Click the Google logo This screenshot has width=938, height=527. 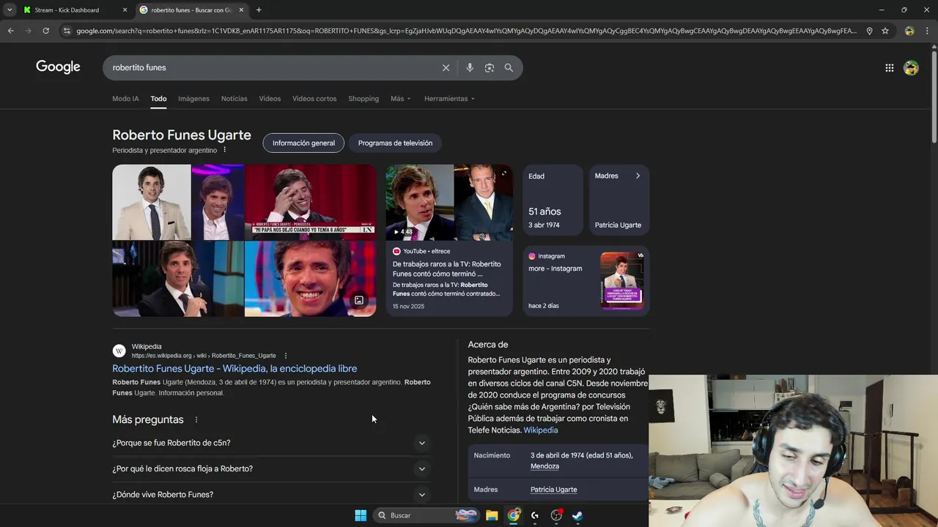coord(58,67)
